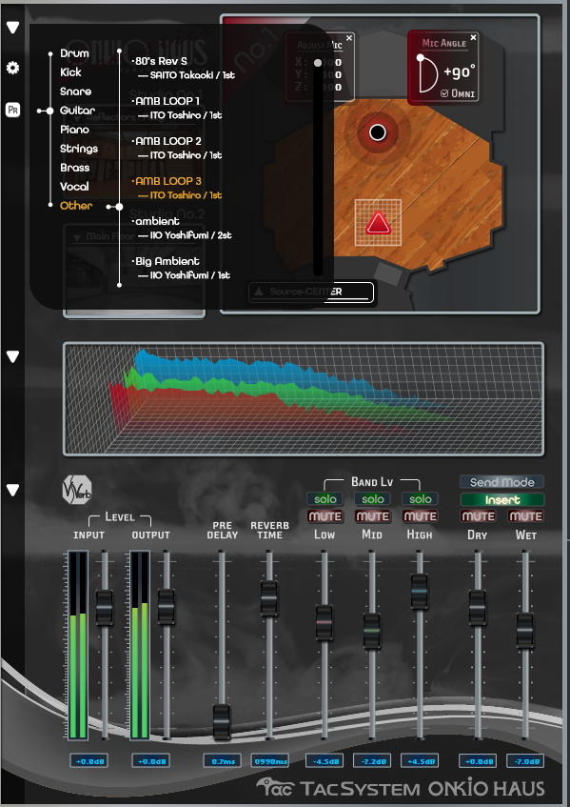This screenshot has height=807, width=570.
Task: Toggle the Omni checkbox
Action: pyautogui.click(x=444, y=93)
